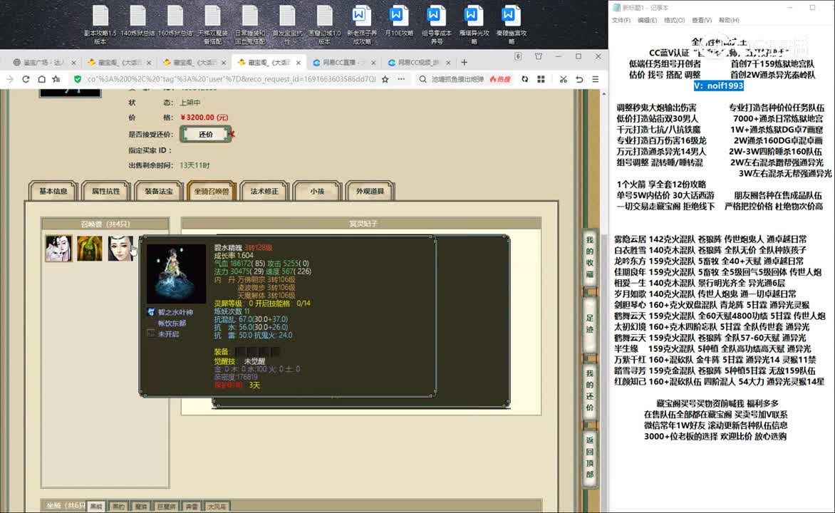Click the 我的收藏 side button
Image resolution: width=835 pixels, height=513 pixels.
point(589,257)
